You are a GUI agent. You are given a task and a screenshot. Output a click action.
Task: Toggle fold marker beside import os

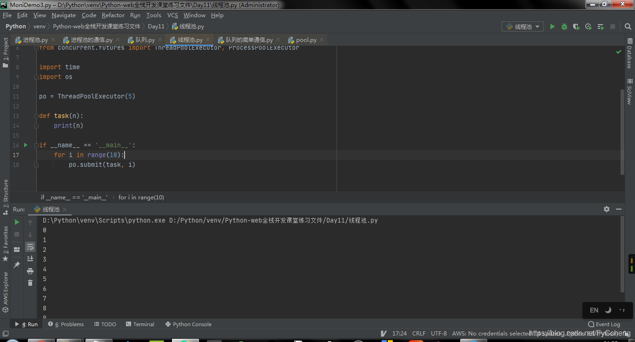36,77
